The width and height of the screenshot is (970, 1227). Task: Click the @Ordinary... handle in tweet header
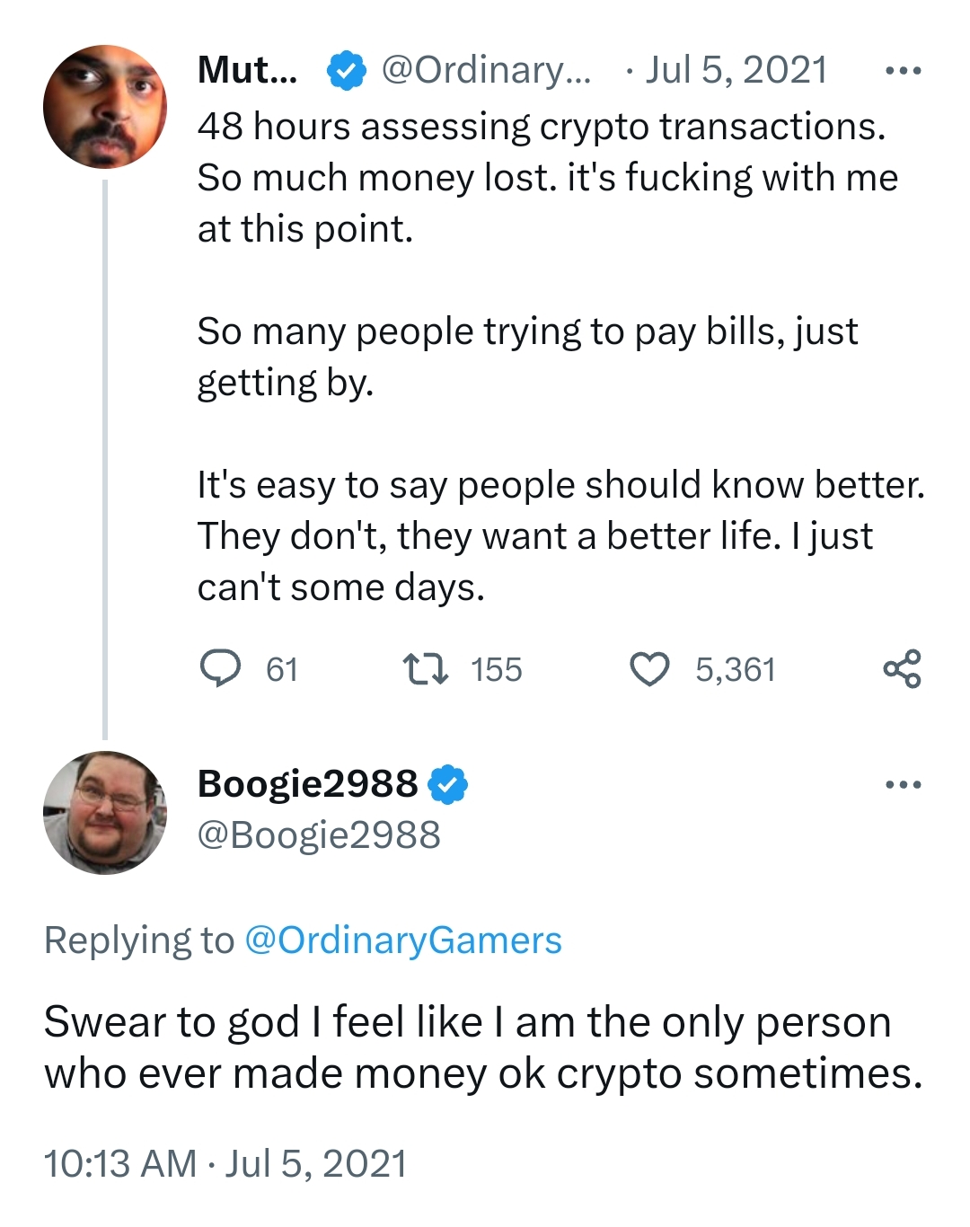pos(486,70)
